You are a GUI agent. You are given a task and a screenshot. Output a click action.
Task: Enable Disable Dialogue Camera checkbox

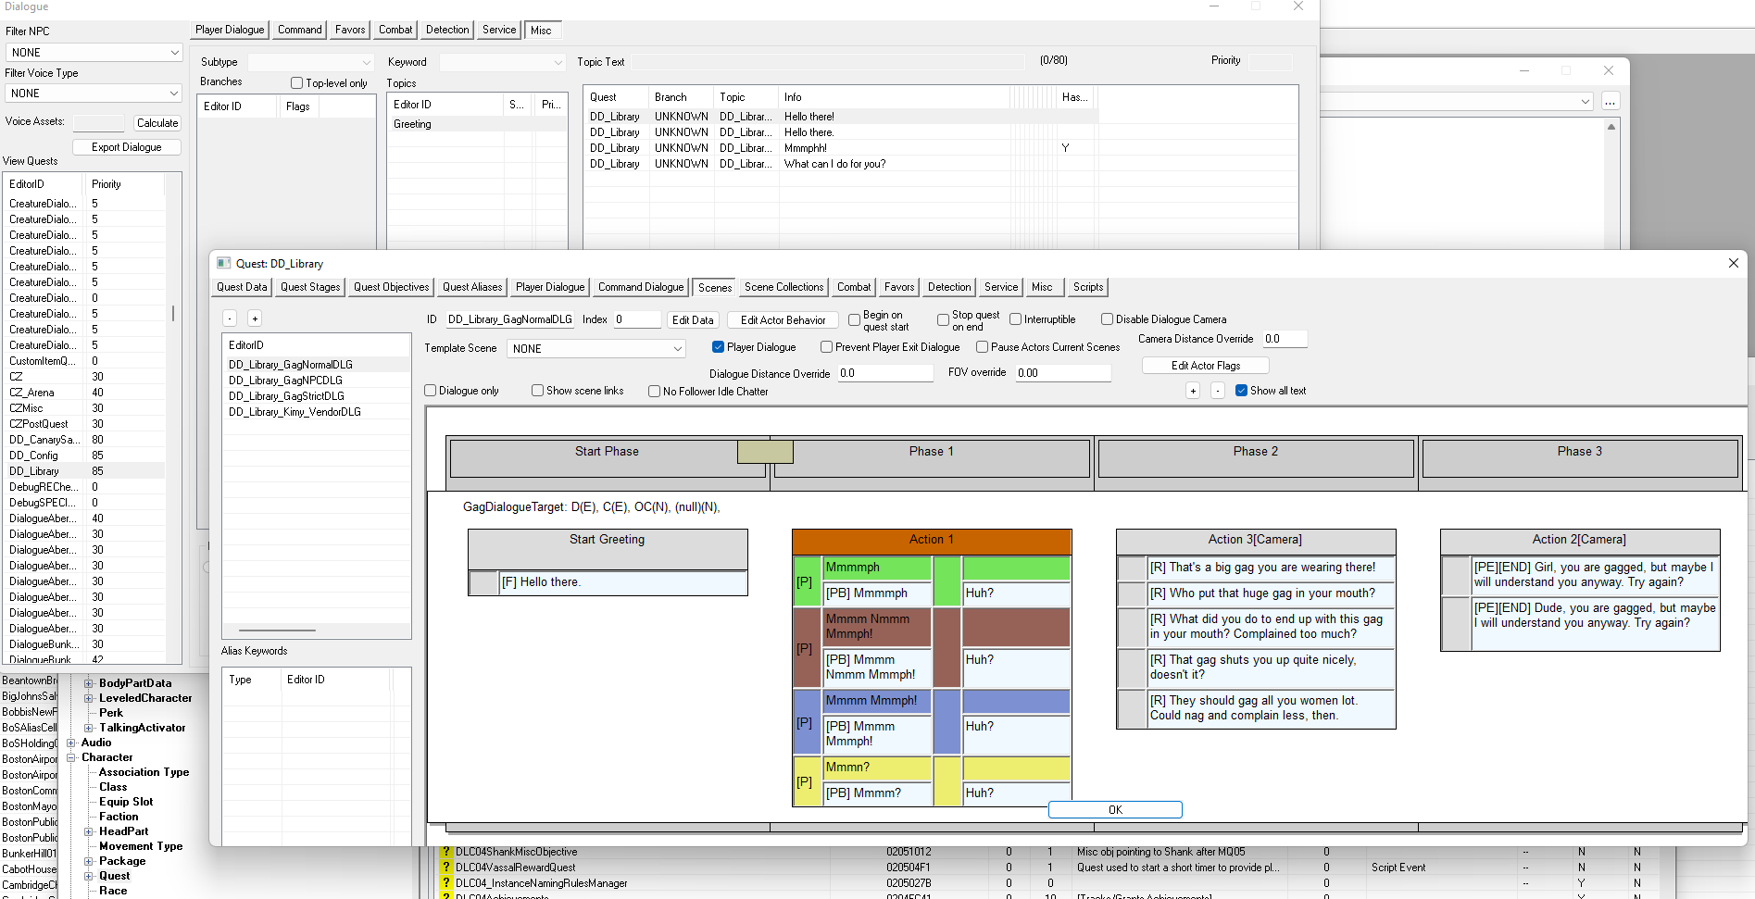pos(1107,319)
